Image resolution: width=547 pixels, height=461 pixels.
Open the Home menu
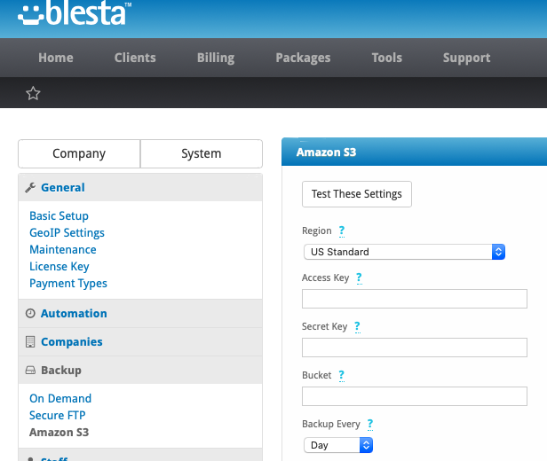pyautogui.click(x=56, y=58)
